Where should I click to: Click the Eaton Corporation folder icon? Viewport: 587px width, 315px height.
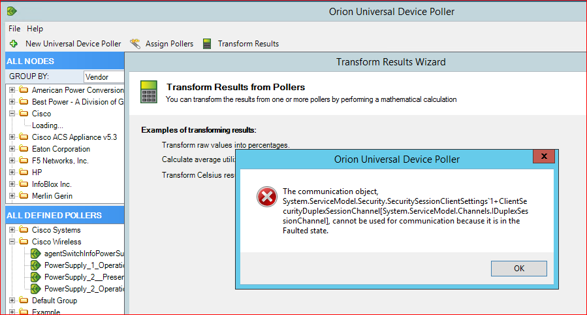[24, 149]
